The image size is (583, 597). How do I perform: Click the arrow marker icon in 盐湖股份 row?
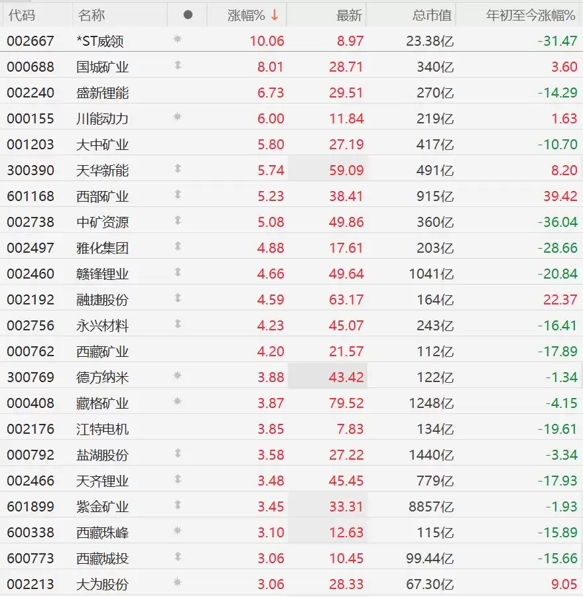(x=178, y=453)
